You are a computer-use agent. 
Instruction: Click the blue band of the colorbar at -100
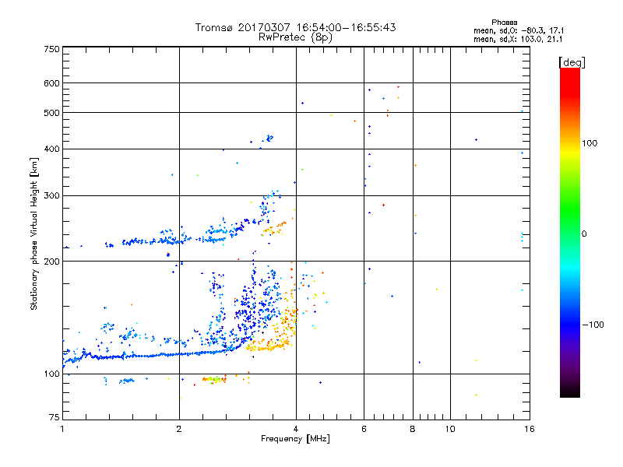570,325
